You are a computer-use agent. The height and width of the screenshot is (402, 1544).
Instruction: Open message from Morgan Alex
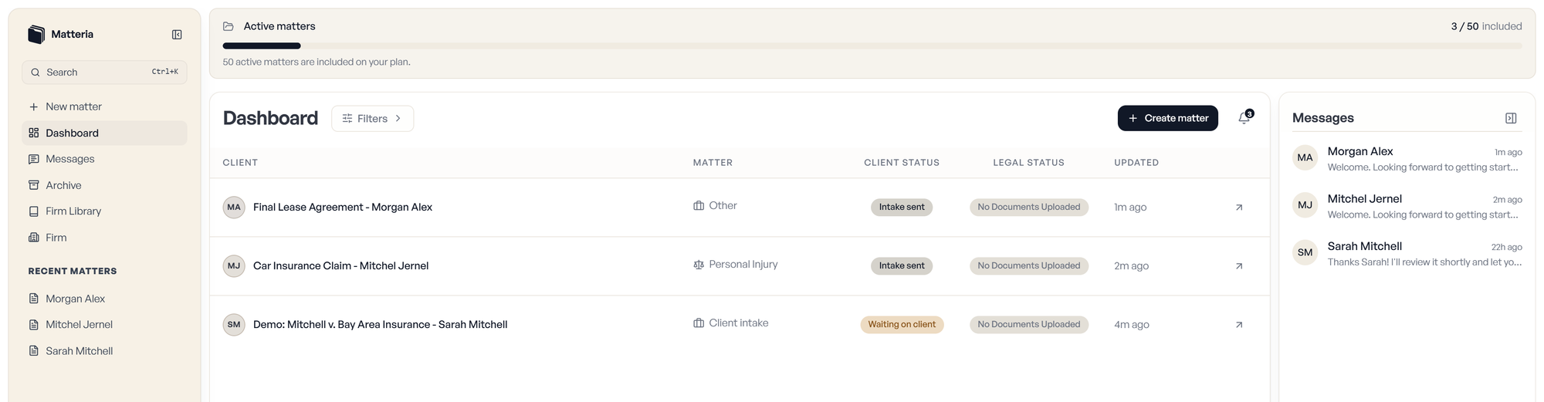pos(1407,159)
